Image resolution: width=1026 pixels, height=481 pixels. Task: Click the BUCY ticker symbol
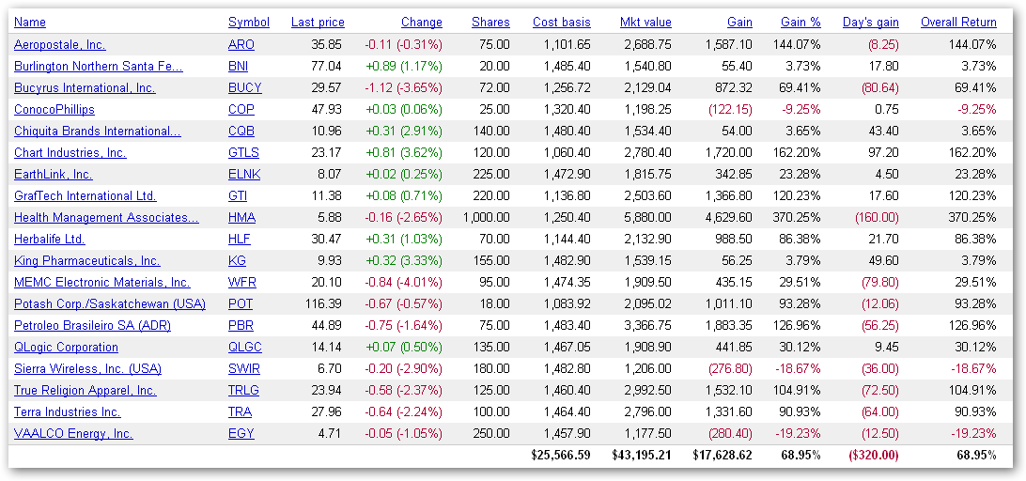[244, 87]
